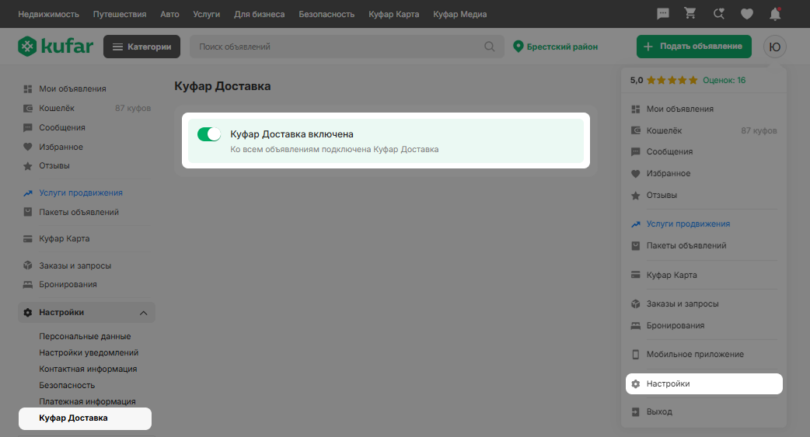This screenshot has height=437, width=810.
Task: Click the phone icon beside Мобильное приложение
Action: tap(636, 355)
